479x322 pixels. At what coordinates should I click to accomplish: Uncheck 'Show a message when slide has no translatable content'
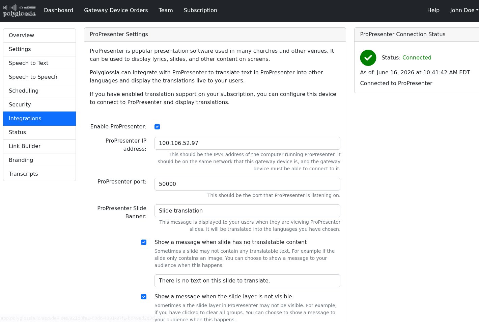pyautogui.click(x=144, y=242)
